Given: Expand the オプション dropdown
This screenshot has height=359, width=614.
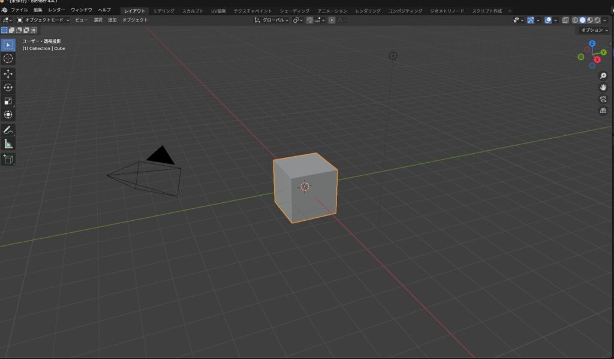Looking at the screenshot, I should (x=594, y=30).
